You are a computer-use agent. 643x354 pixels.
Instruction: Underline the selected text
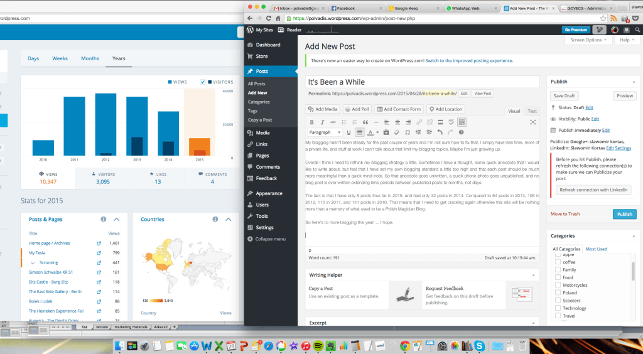point(349,132)
